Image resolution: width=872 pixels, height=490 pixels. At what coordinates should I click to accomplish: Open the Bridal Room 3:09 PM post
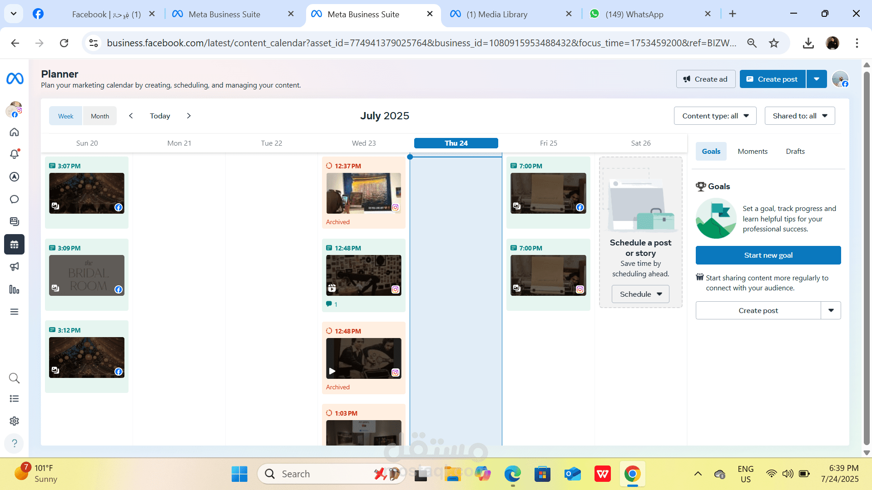[87, 275]
